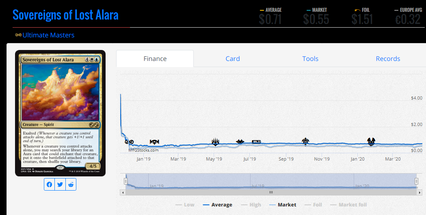Click the chain-link icon beside Ultimate Masters
The width and height of the screenshot is (426, 215).
pos(18,35)
